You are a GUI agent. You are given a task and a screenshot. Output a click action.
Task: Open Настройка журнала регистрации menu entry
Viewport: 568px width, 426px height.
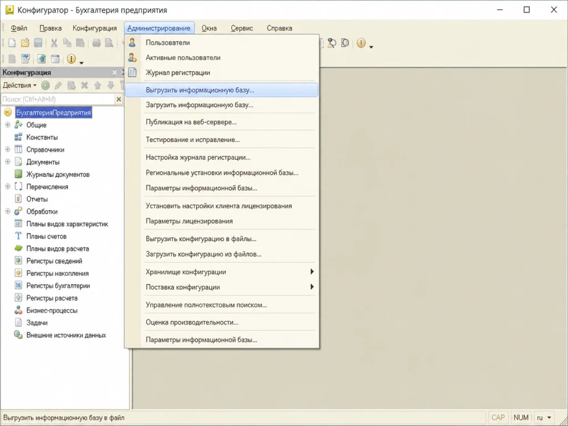click(222, 157)
